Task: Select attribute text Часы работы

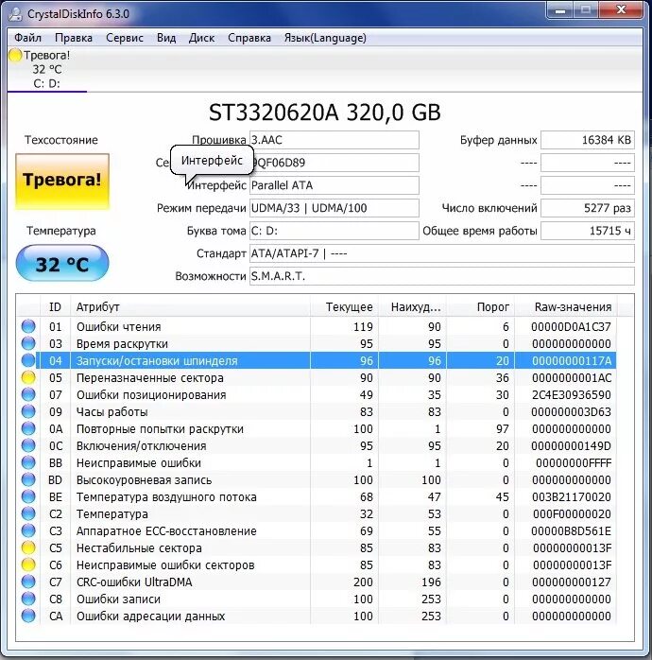Action: [x=112, y=411]
